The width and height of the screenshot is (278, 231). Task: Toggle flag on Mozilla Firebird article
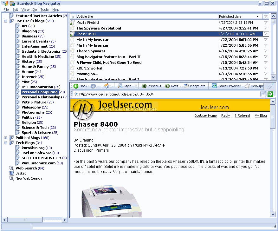pyautogui.click(x=266, y=23)
